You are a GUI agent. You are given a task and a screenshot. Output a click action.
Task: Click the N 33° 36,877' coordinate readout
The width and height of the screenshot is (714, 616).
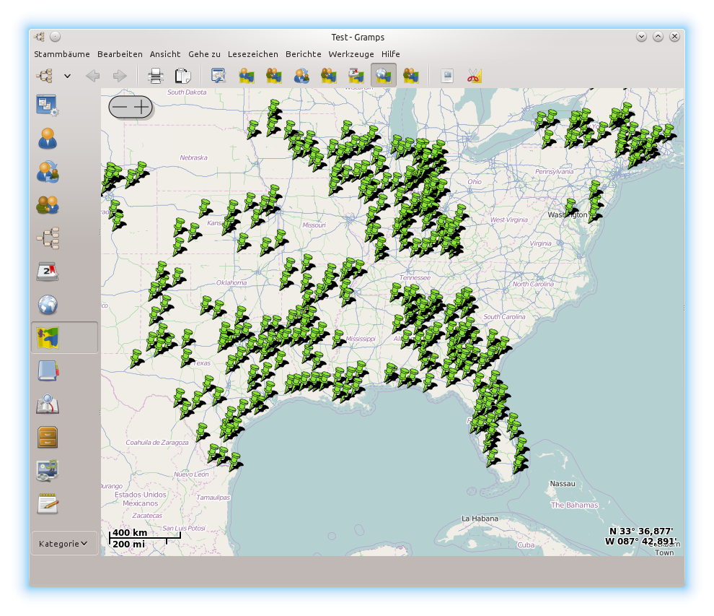point(640,532)
